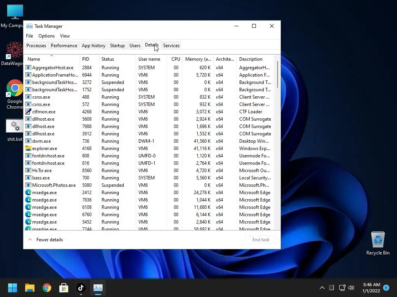Sort by PID column header
397x297 pixels.
coord(89,59)
